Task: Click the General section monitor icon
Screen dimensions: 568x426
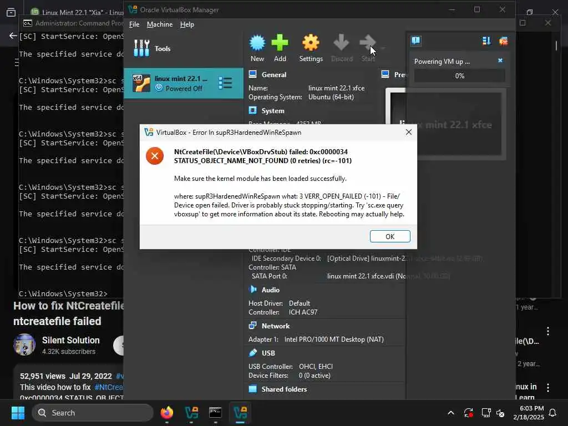Action: click(253, 74)
